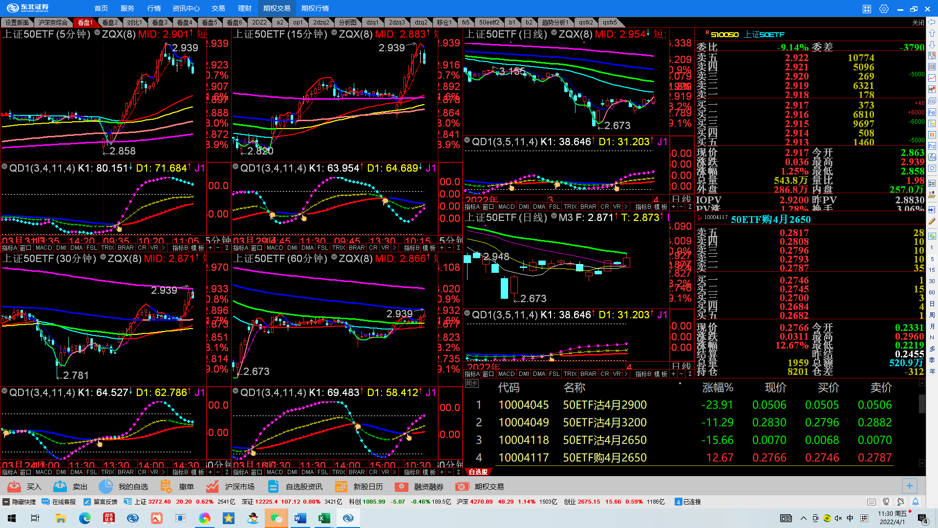The image size is (938, 528).
Task: Click the option list vertical scrollbar
Action: tap(922, 404)
